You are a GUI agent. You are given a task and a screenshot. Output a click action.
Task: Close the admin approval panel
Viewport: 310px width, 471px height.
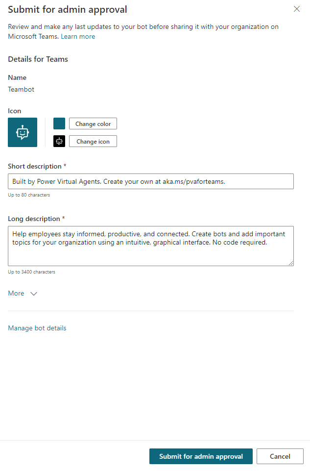(297, 9)
